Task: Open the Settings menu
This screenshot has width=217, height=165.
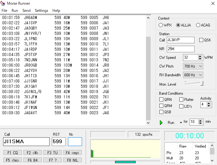Action: click(x=41, y=11)
